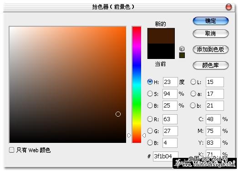Click the R field showing 63
Image resolution: width=239 pixels, height=171 pixels.
(170, 119)
